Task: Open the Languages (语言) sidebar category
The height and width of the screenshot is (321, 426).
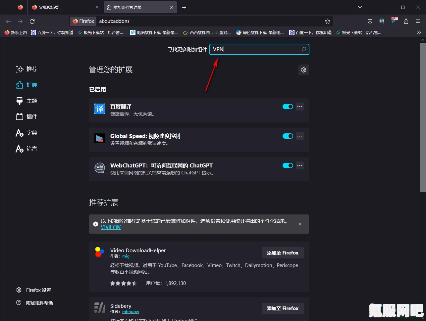Action: [27, 149]
